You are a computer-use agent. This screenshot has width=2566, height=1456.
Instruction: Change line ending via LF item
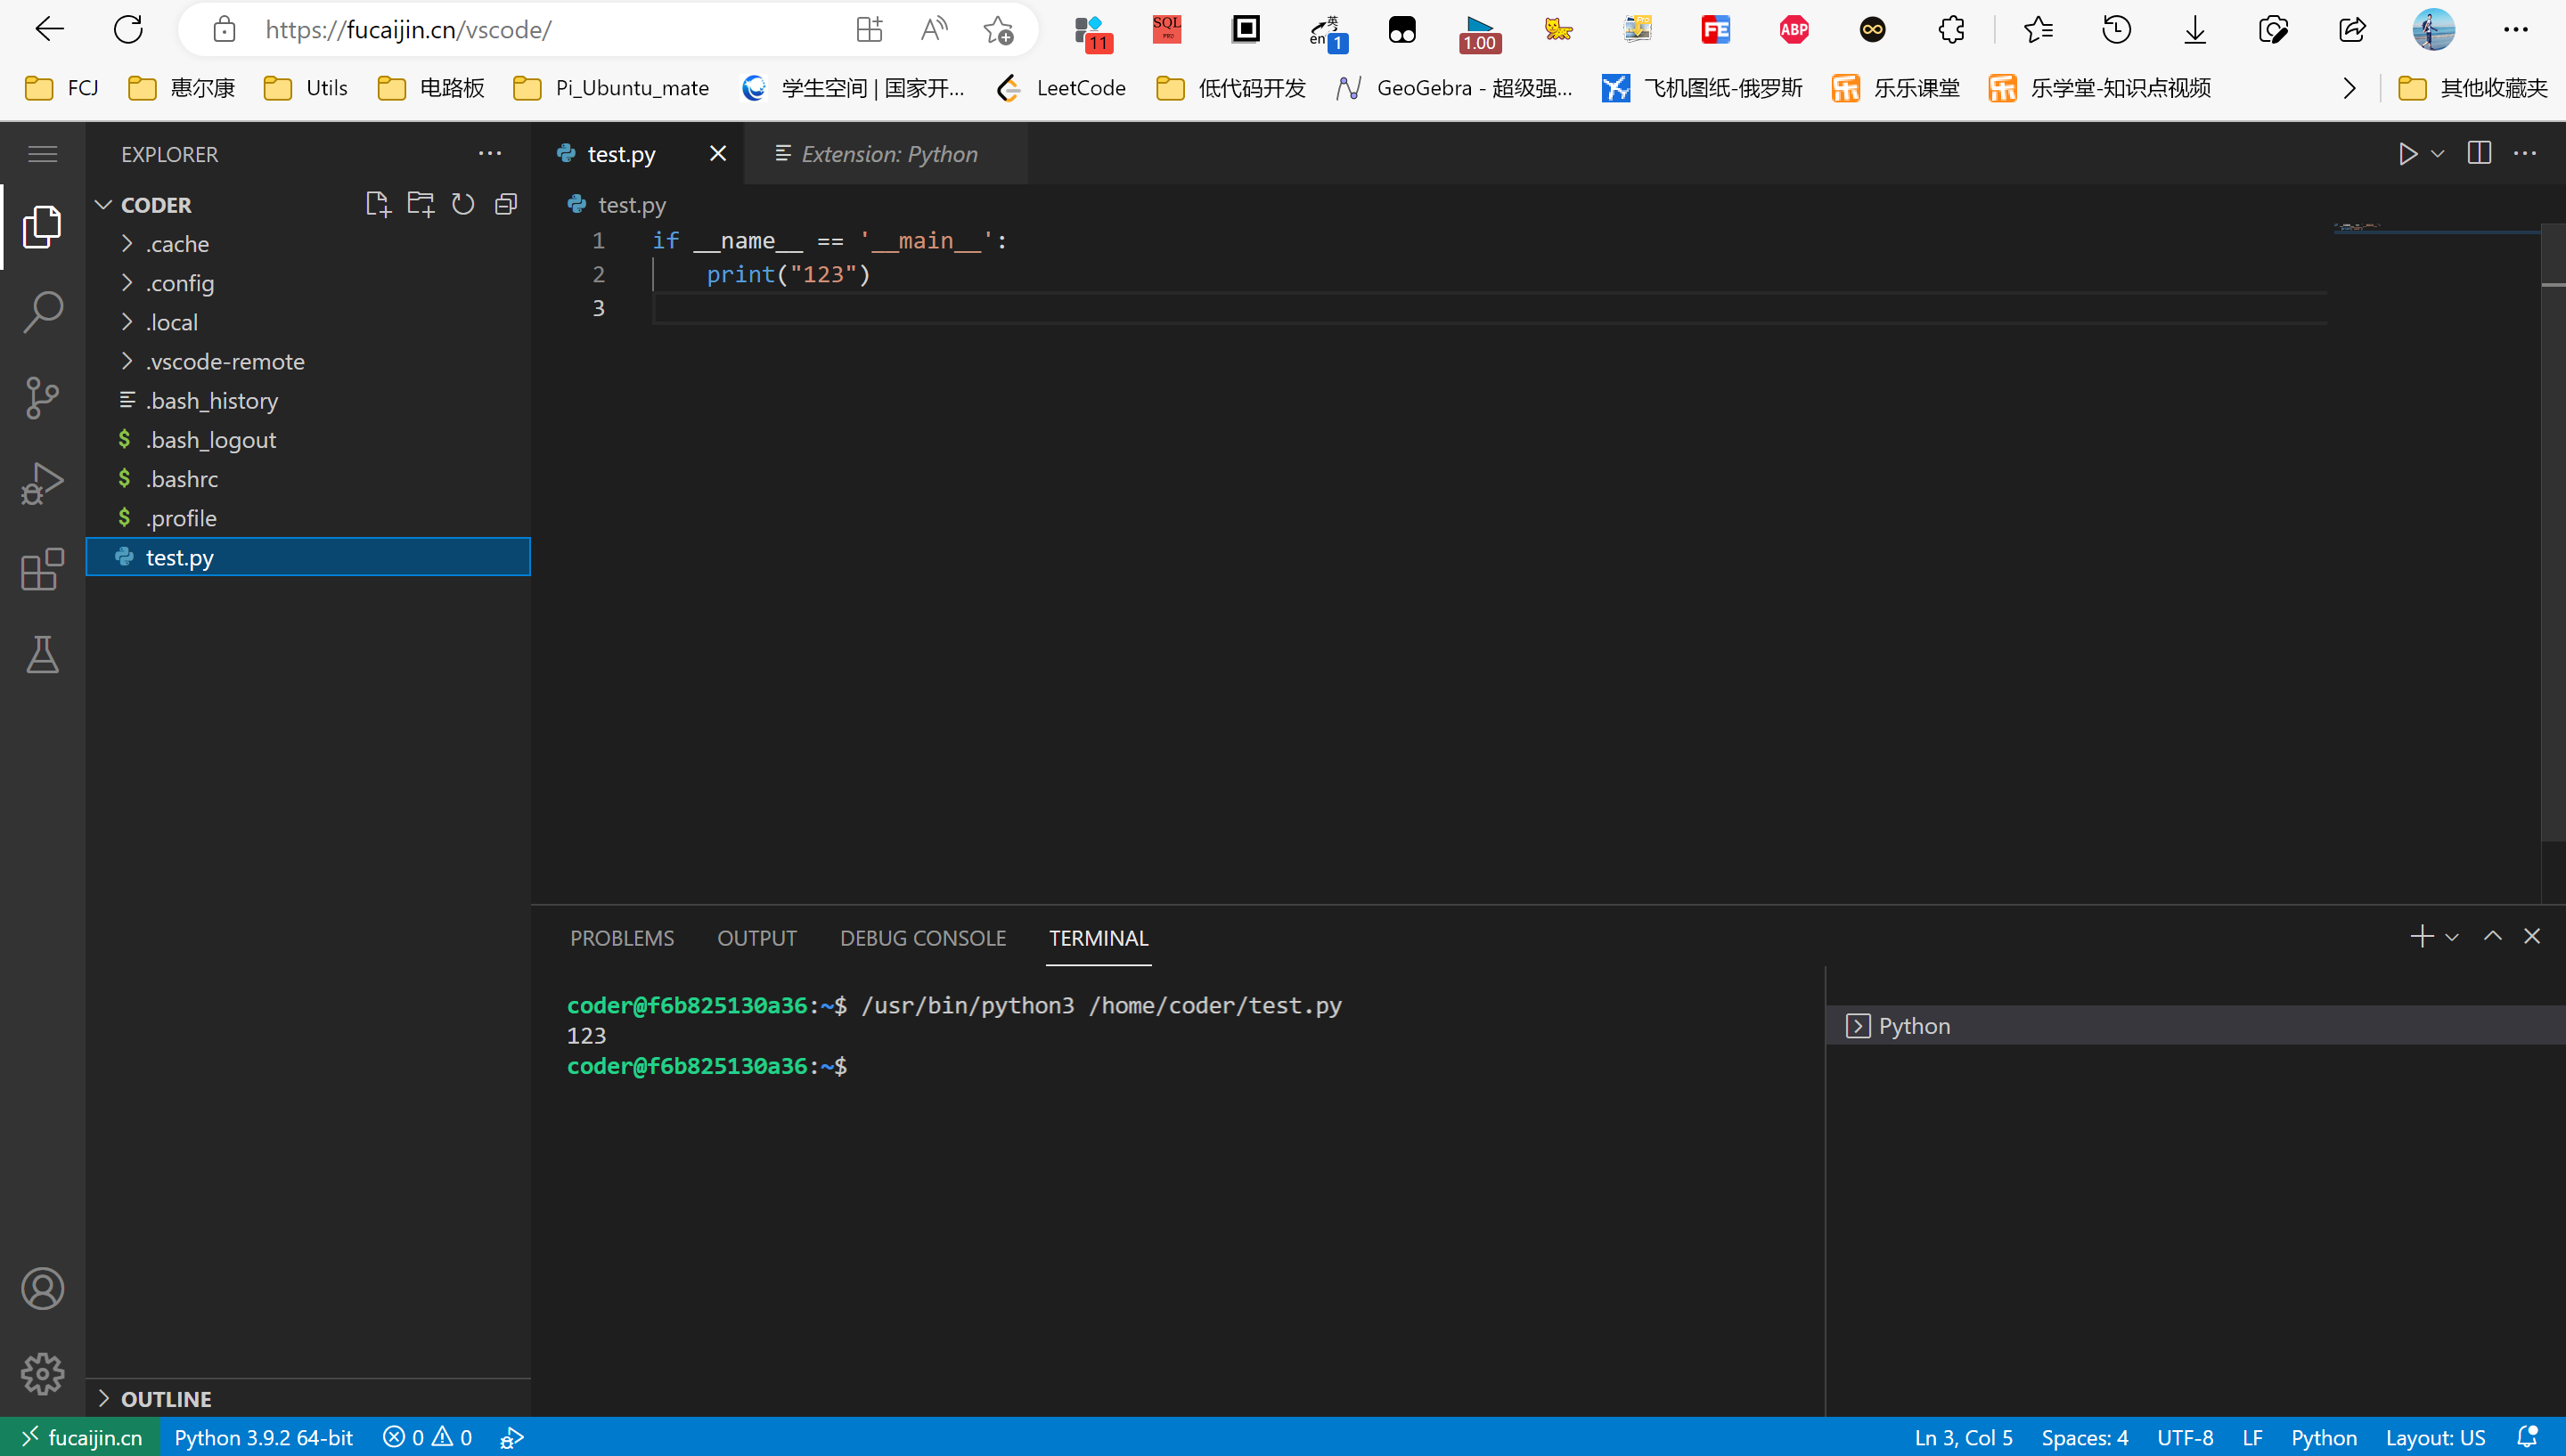tap(2251, 1437)
